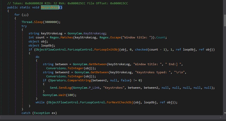Click the checked keyword
Image resolution: width=226 pixels, height=121 pixels.
[141, 50]
